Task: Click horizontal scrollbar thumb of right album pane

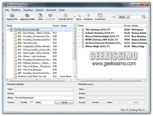Action: [111, 80]
